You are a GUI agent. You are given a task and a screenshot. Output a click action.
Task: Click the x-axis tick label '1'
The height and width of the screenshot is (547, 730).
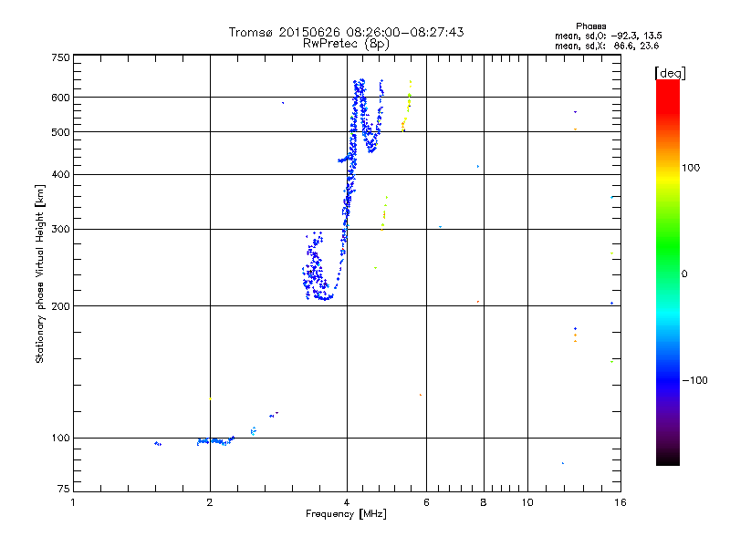(73, 502)
